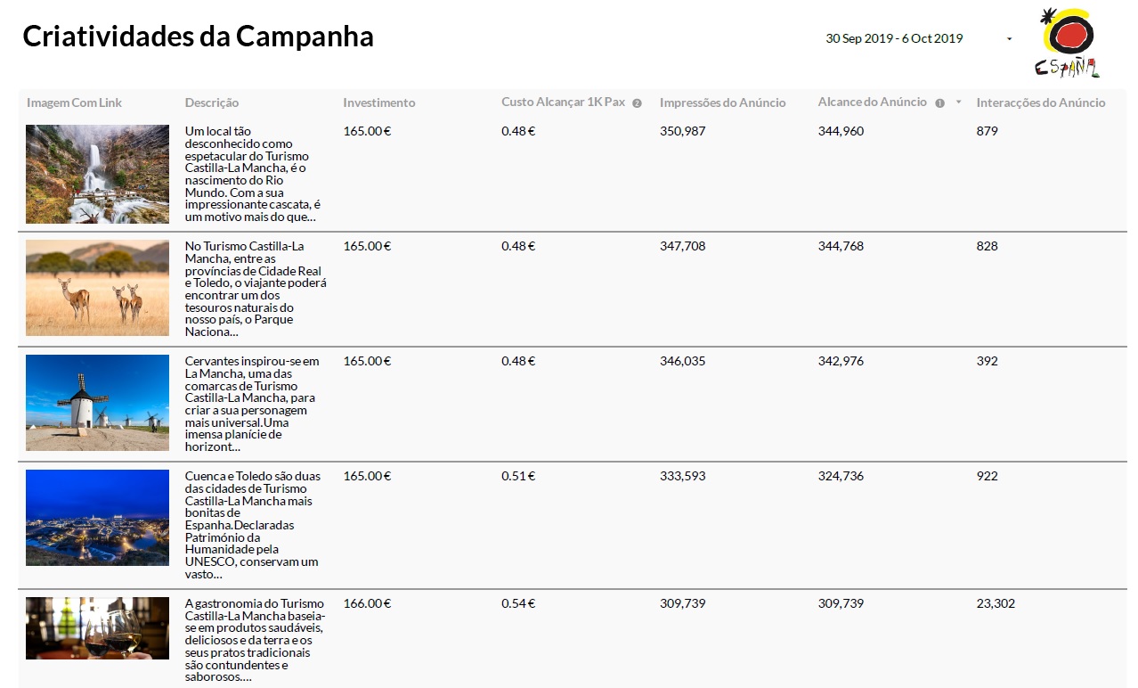Sort by Investimento column header
This screenshot has height=688, width=1138.
(x=379, y=102)
